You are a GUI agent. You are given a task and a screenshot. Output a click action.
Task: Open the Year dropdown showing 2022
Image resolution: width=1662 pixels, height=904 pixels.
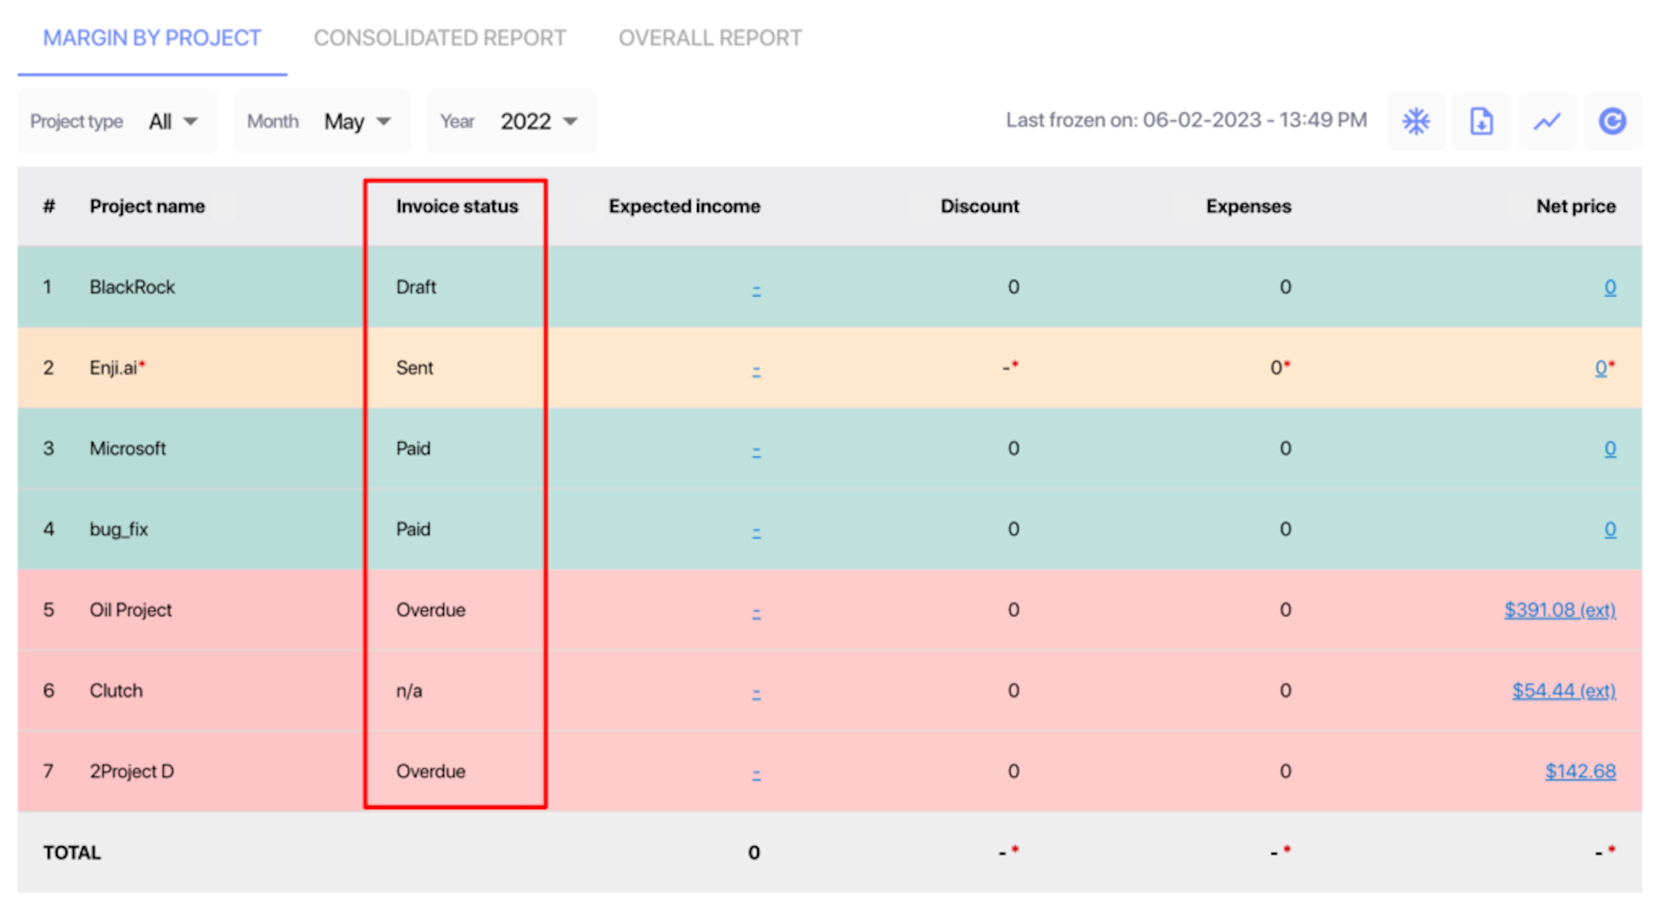[x=512, y=122]
